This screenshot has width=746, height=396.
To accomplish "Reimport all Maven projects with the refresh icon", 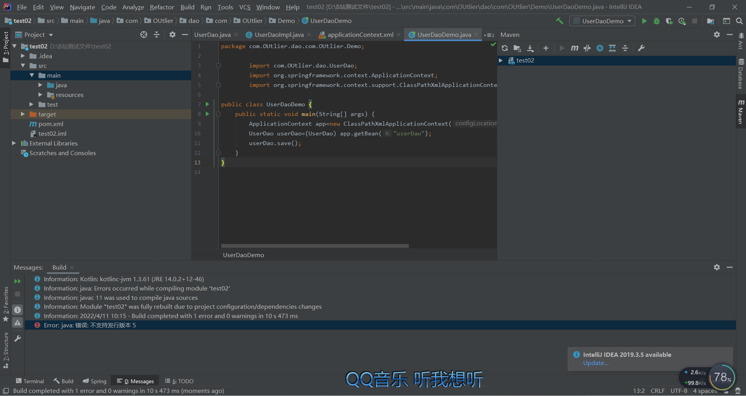I will [505, 48].
